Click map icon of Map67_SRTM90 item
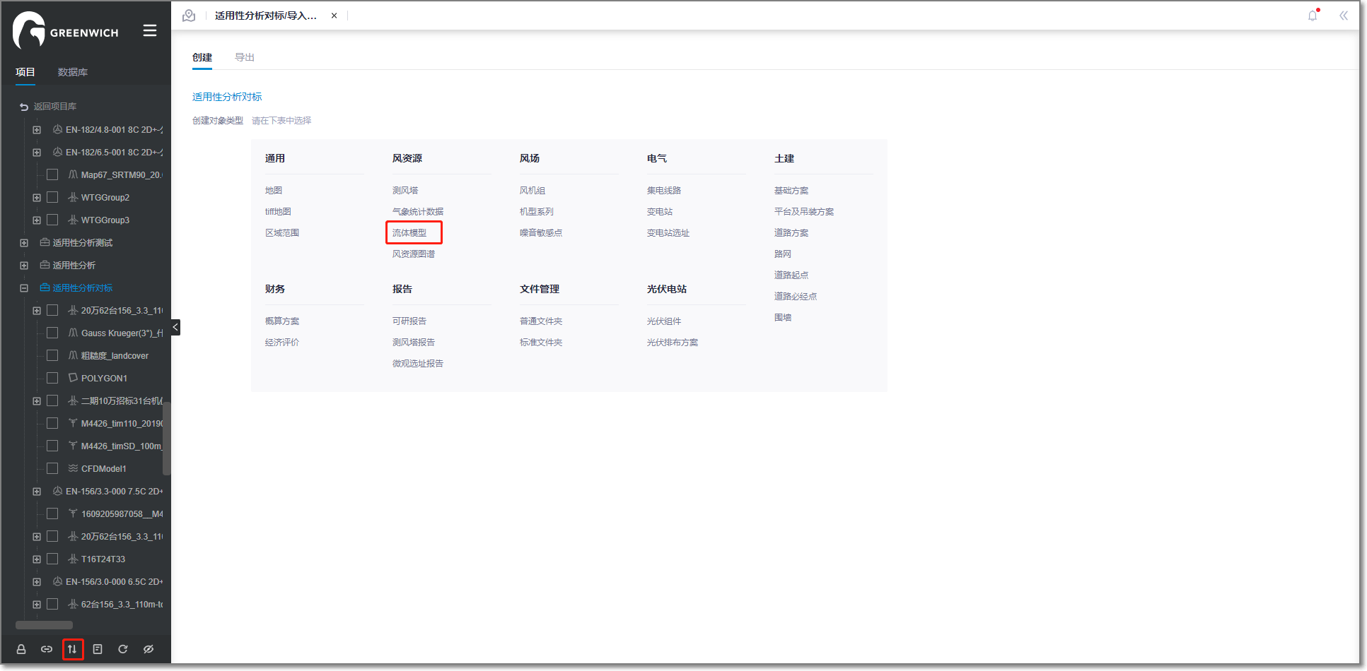Screen dimensions: 1367x671 [x=73, y=174]
